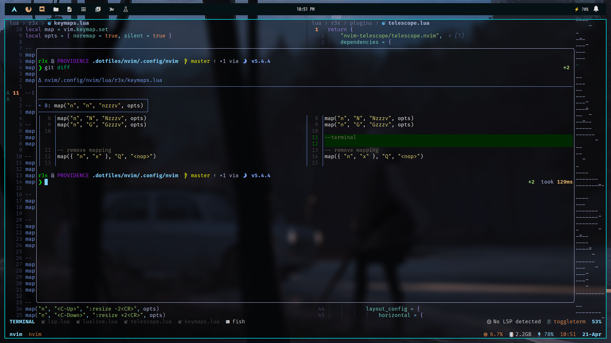Switch to the lsp.lua buffer tab
Screen dimensions: 611x343
(x=59, y=321)
